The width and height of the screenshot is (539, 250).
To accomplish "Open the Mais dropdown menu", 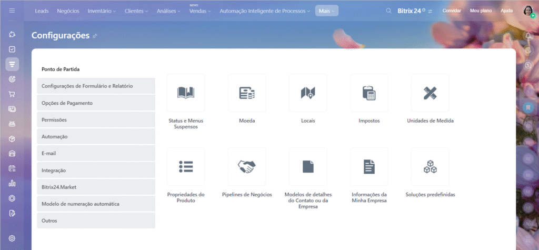I will point(327,11).
